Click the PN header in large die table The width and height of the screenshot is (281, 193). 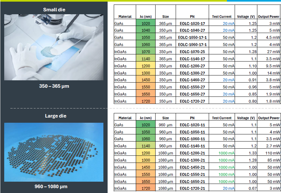(x=192, y=118)
